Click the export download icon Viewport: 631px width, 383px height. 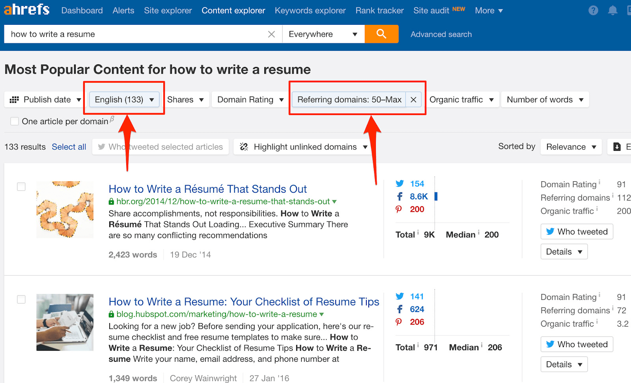point(617,147)
